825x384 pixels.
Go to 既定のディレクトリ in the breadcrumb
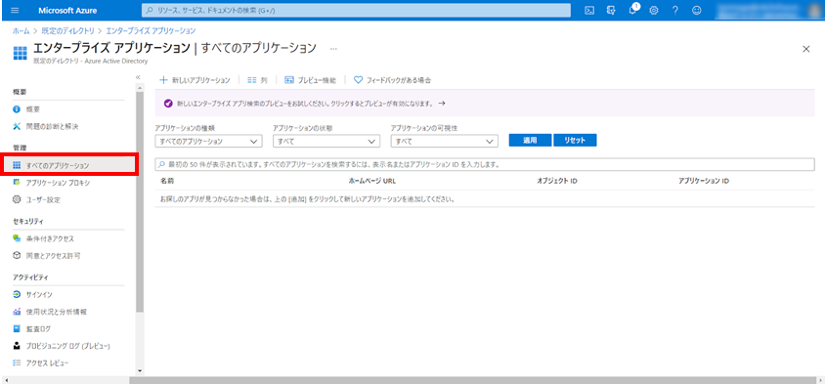[68, 31]
